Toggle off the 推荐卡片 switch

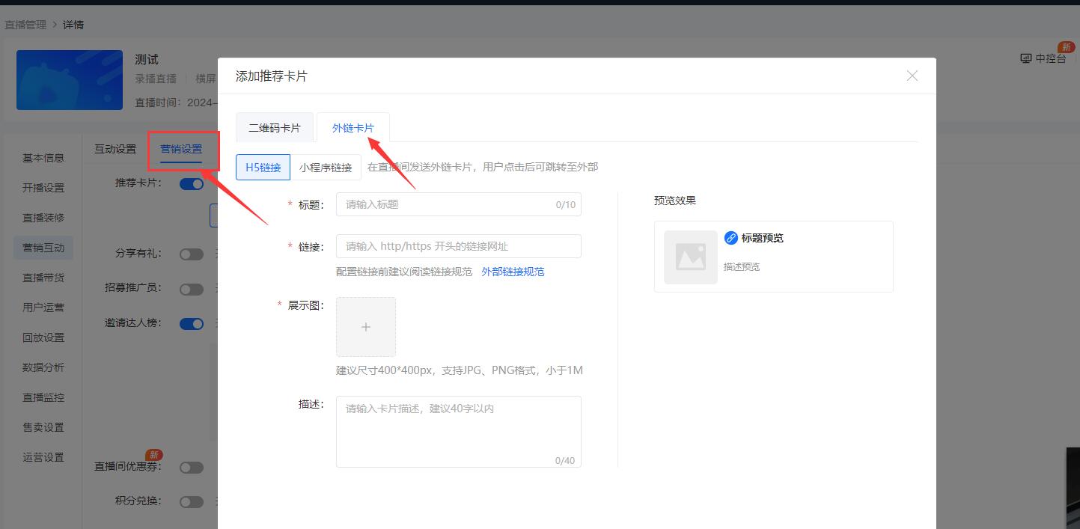pos(192,183)
